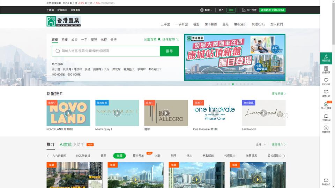Click the 工商舖 top link

coord(50,10)
